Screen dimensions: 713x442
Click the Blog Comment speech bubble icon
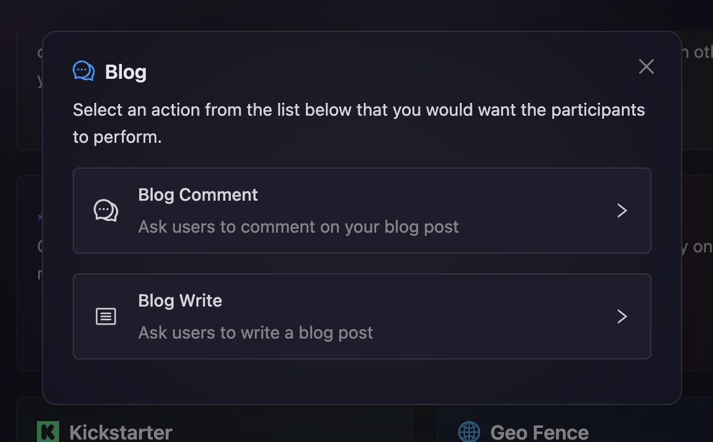(106, 211)
